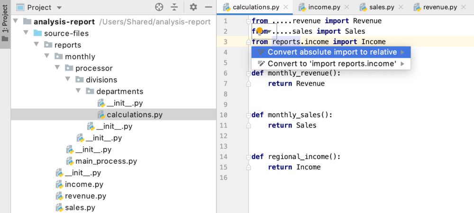Select main_process.py in the project tree
Screen dimensions: 474x213
(x=106, y=161)
